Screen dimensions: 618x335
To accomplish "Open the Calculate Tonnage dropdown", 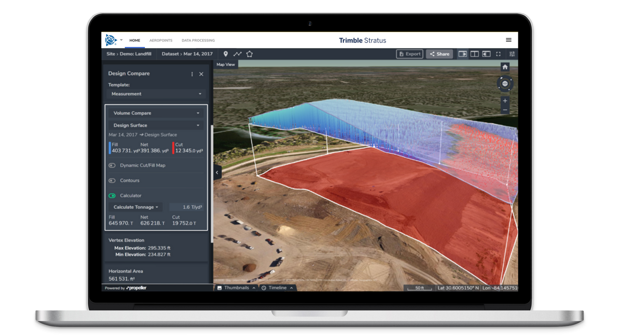I will click(x=136, y=207).
